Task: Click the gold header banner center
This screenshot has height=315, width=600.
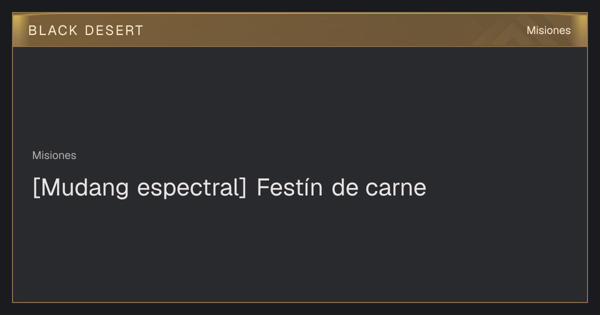Action: tap(300, 30)
